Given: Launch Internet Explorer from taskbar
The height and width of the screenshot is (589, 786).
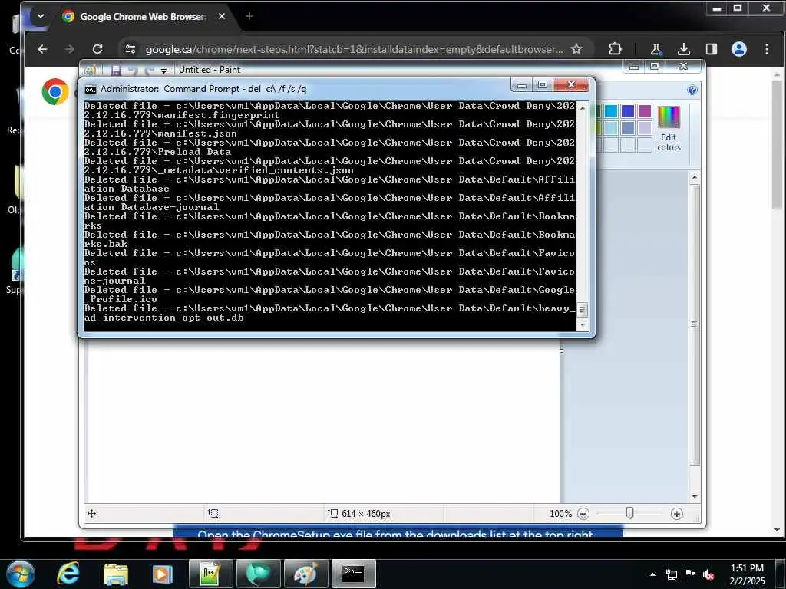Looking at the screenshot, I should pos(68,574).
